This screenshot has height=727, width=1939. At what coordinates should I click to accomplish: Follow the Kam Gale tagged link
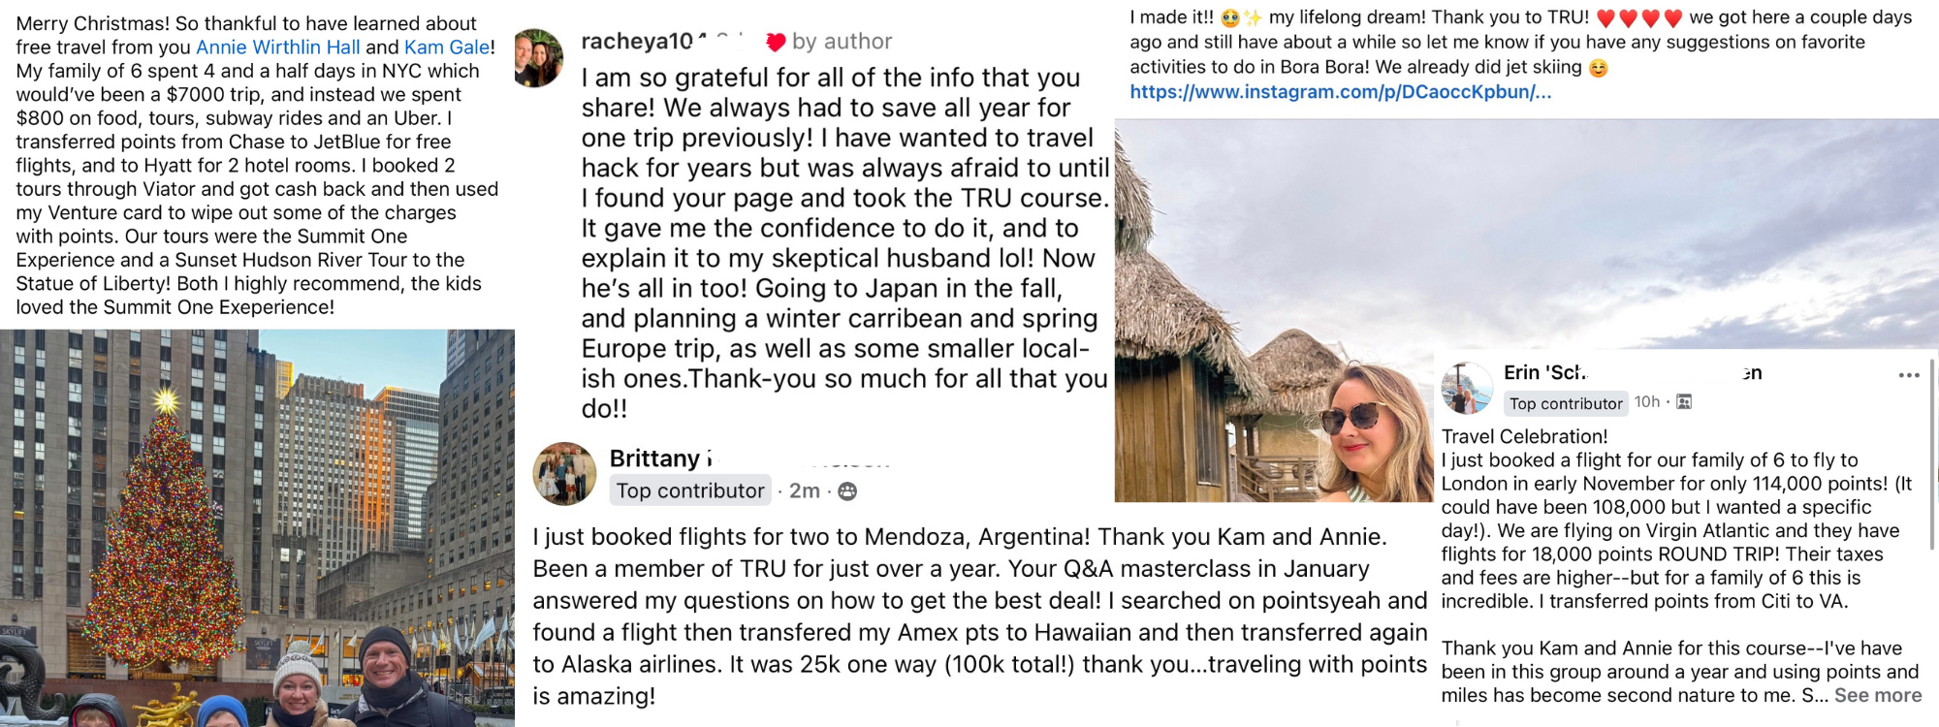(447, 47)
